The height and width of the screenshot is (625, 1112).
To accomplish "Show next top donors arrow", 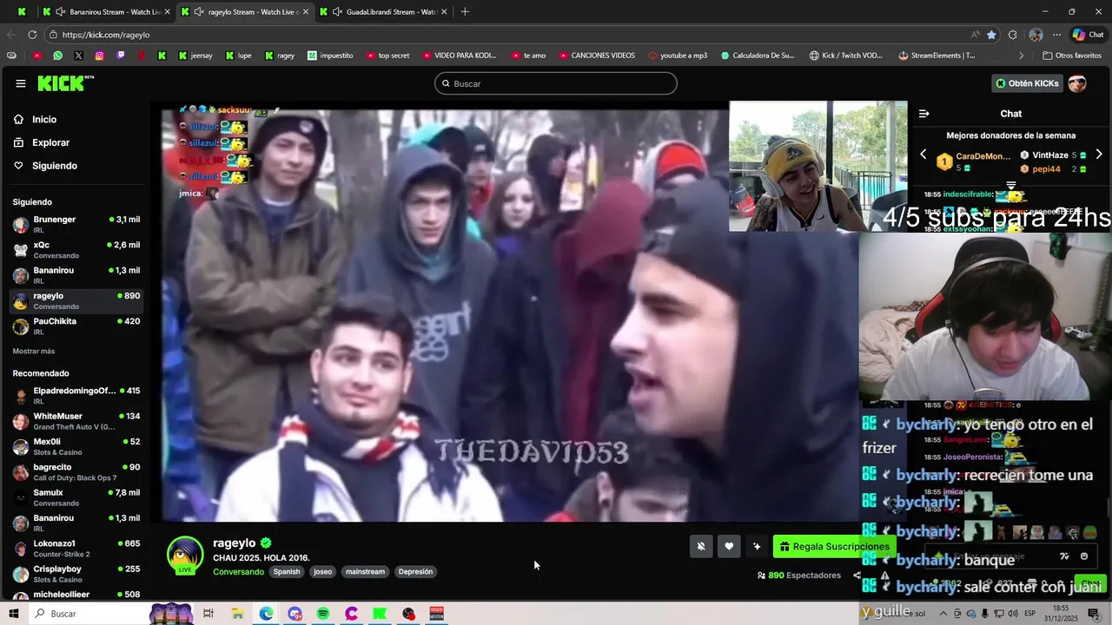I will (x=1099, y=155).
